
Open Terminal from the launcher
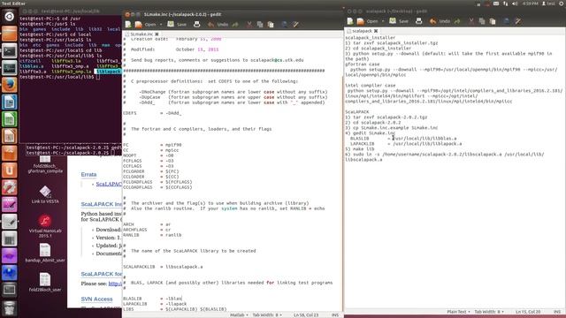pyautogui.click(x=10, y=51)
